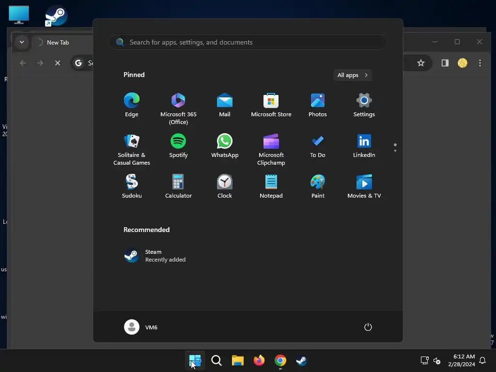This screenshot has width=496, height=372.
Task: Click the Start button on taskbar
Action: coord(195,360)
